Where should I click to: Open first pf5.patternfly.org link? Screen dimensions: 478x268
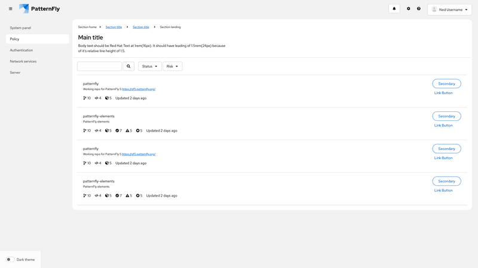139,89
